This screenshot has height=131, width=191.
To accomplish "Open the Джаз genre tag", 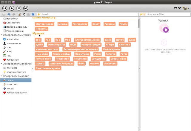I will [132, 40].
